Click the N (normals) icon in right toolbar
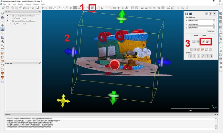The width and height of the screenshot is (223, 133). (x=221, y=47)
